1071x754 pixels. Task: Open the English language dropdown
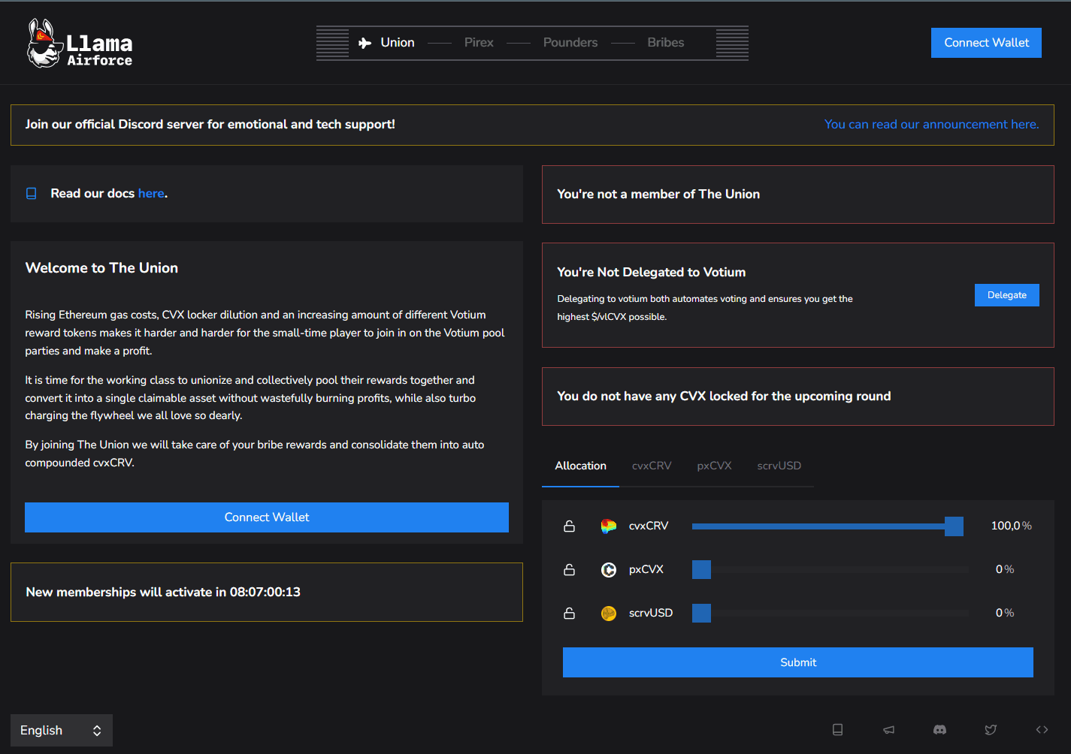(62, 731)
